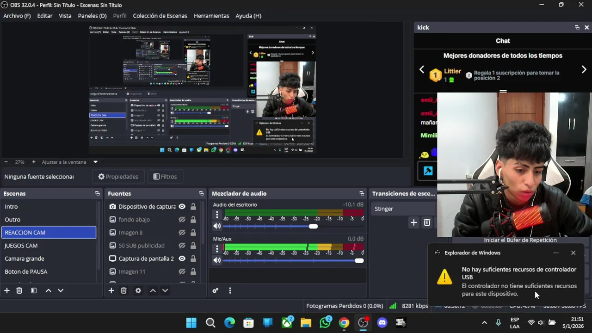Open Archivo (F) menu
This screenshot has width=592, height=333.
point(17,16)
